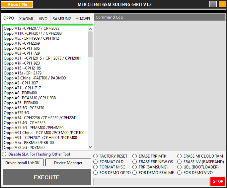The width and height of the screenshot is (227, 188).
Task: Open the About Me button
Action: 17,4
